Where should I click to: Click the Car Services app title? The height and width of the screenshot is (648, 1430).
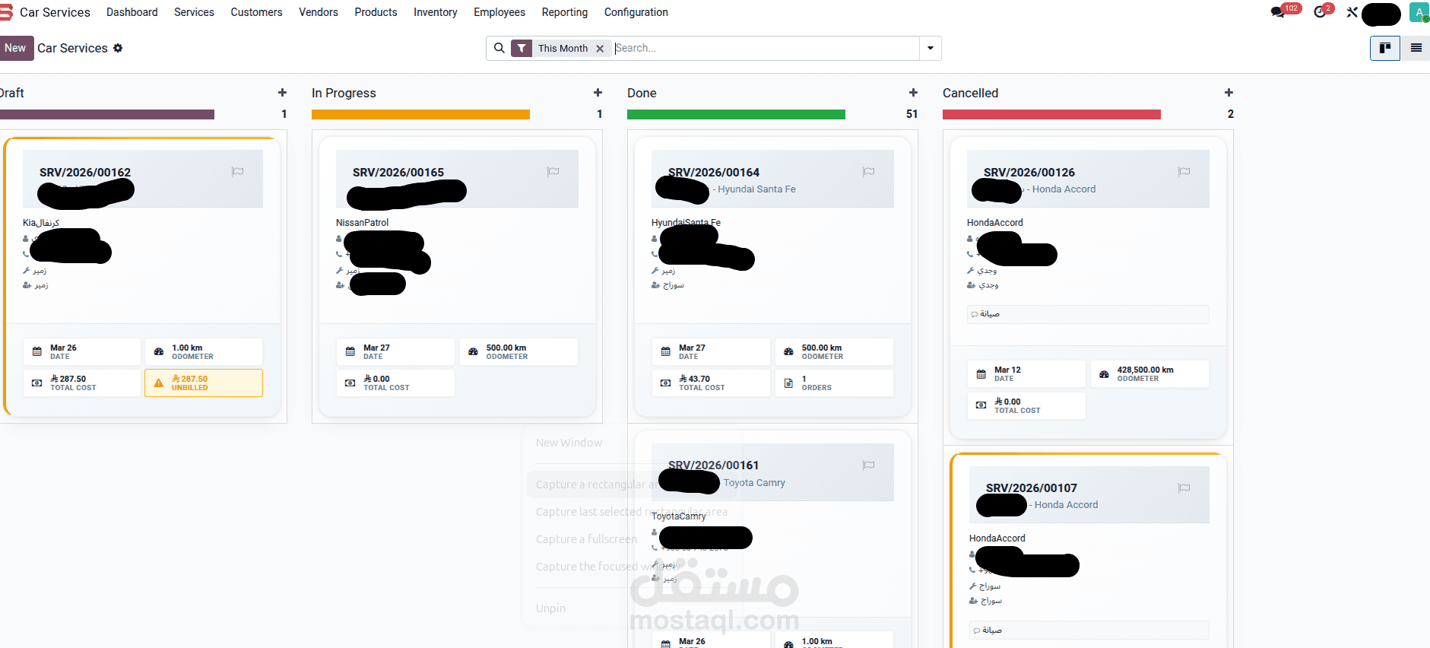(55, 12)
